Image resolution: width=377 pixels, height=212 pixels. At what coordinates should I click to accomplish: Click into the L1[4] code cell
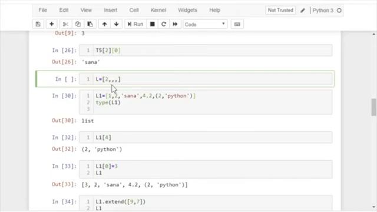(206, 137)
